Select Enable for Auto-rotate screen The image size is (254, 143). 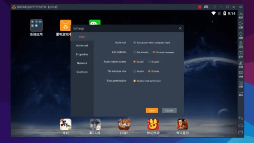click(x=135, y=62)
